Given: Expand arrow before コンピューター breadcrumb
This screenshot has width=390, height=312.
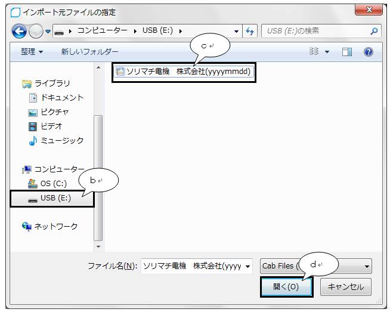Looking at the screenshot, I should (70, 32).
